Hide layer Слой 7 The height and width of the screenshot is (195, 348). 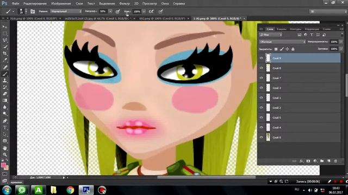pyautogui.click(x=261, y=78)
